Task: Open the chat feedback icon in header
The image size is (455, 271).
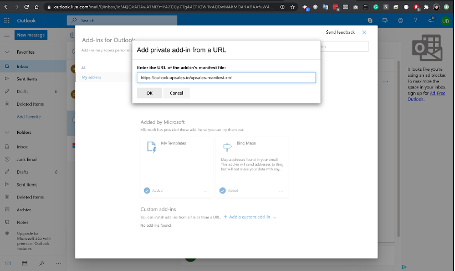Action: [385, 20]
